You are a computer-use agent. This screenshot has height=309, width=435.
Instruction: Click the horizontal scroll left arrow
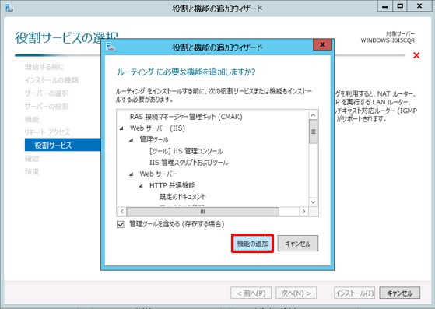pos(122,212)
